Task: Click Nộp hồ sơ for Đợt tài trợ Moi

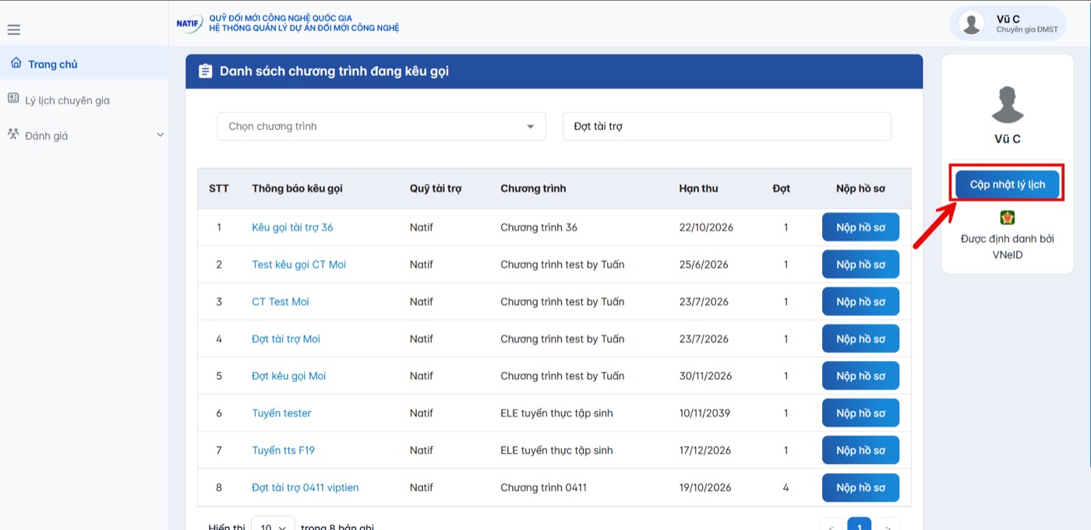Action: tap(860, 339)
